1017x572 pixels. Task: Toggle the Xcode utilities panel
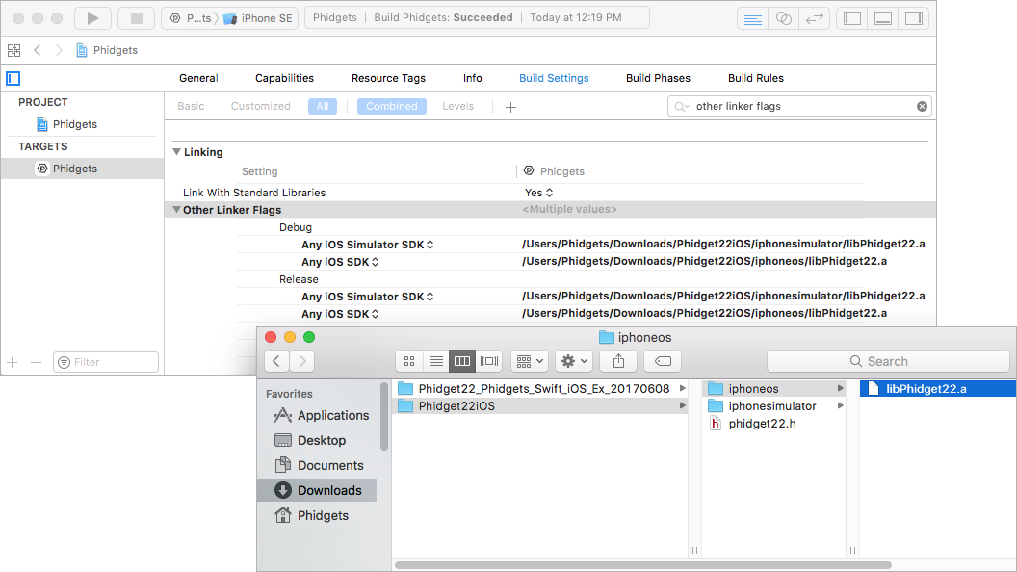pyautogui.click(x=914, y=18)
